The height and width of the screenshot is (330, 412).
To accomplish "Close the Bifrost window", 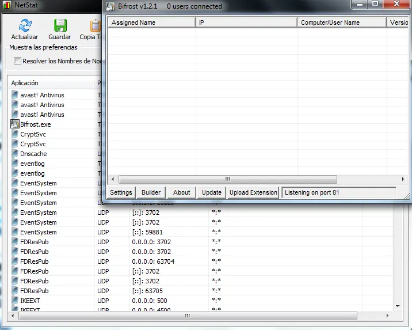I will click(397, 4).
